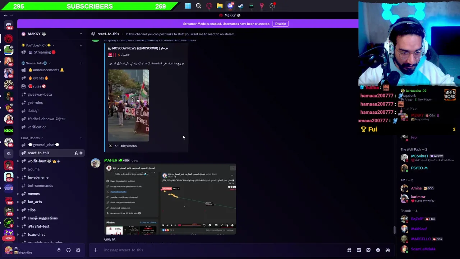
Task: Open Opera browser in taskbar
Action: click(209, 6)
